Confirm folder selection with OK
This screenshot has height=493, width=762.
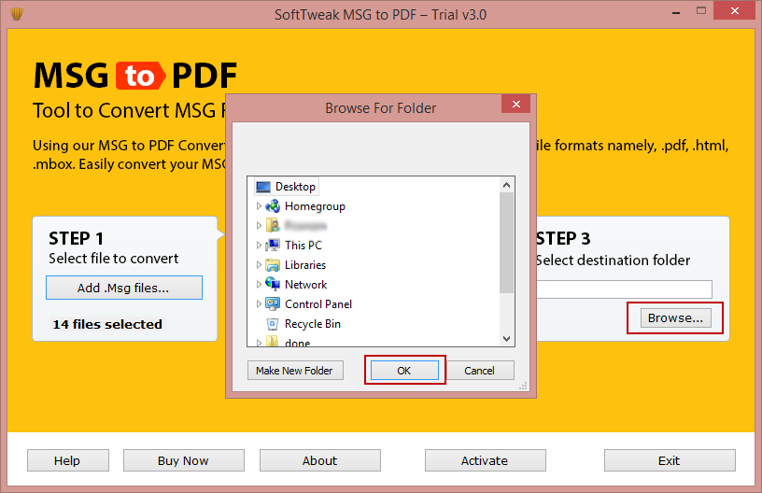click(x=404, y=371)
